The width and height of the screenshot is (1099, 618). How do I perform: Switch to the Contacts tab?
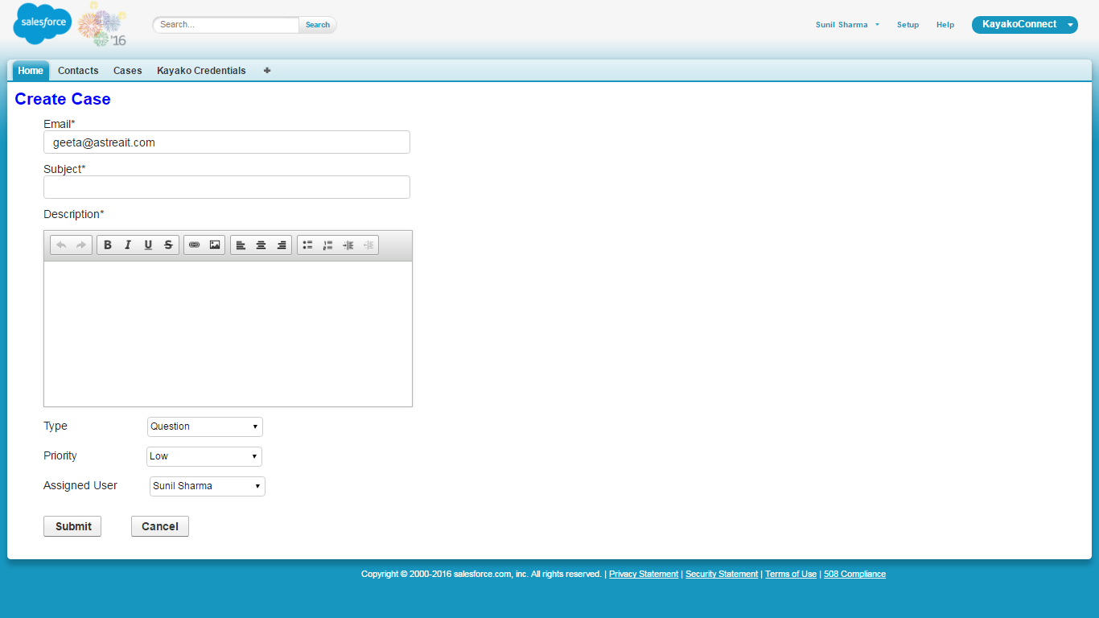pos(78,71)
